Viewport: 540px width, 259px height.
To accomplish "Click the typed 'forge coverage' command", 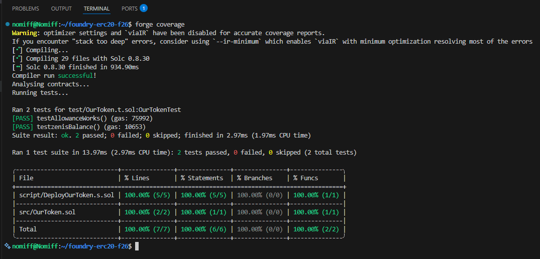I will pos(160,25).
